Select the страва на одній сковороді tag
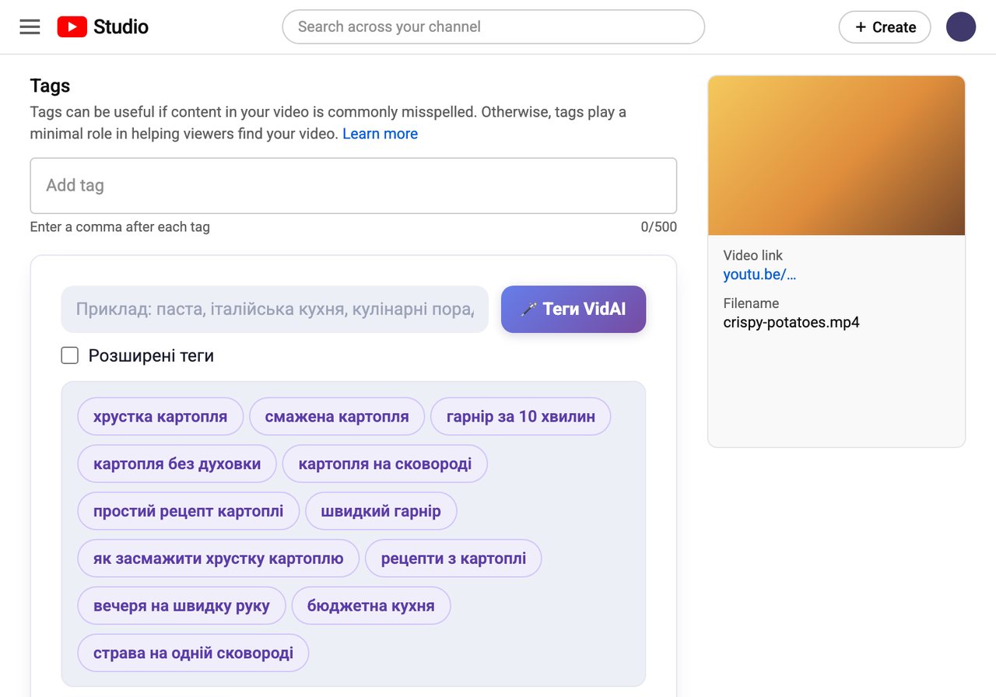This screenshot has width=996, height=697. pos(193,653)
